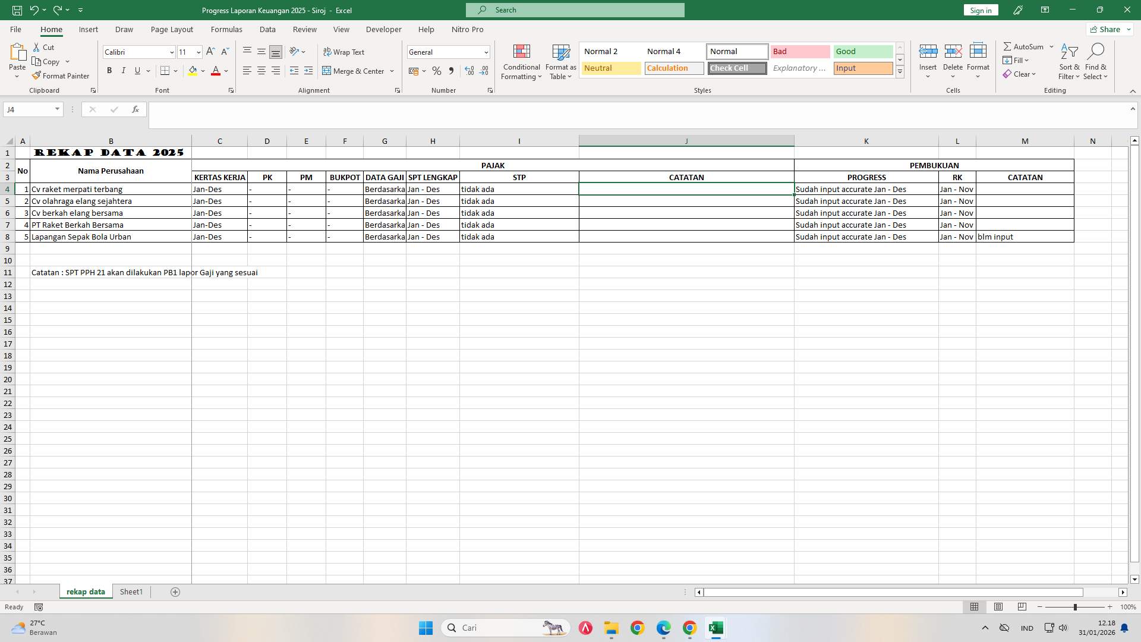Click the zoom slider in status bar

pyautogui.click(x=1074, y=607)
